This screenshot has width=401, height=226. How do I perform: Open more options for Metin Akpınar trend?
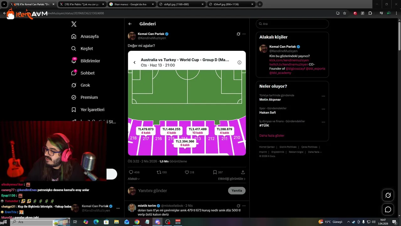pyautogui.click(x=323, y=96)
